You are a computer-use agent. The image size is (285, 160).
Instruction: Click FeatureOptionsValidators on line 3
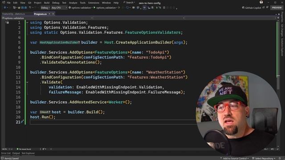coord(153,32)
